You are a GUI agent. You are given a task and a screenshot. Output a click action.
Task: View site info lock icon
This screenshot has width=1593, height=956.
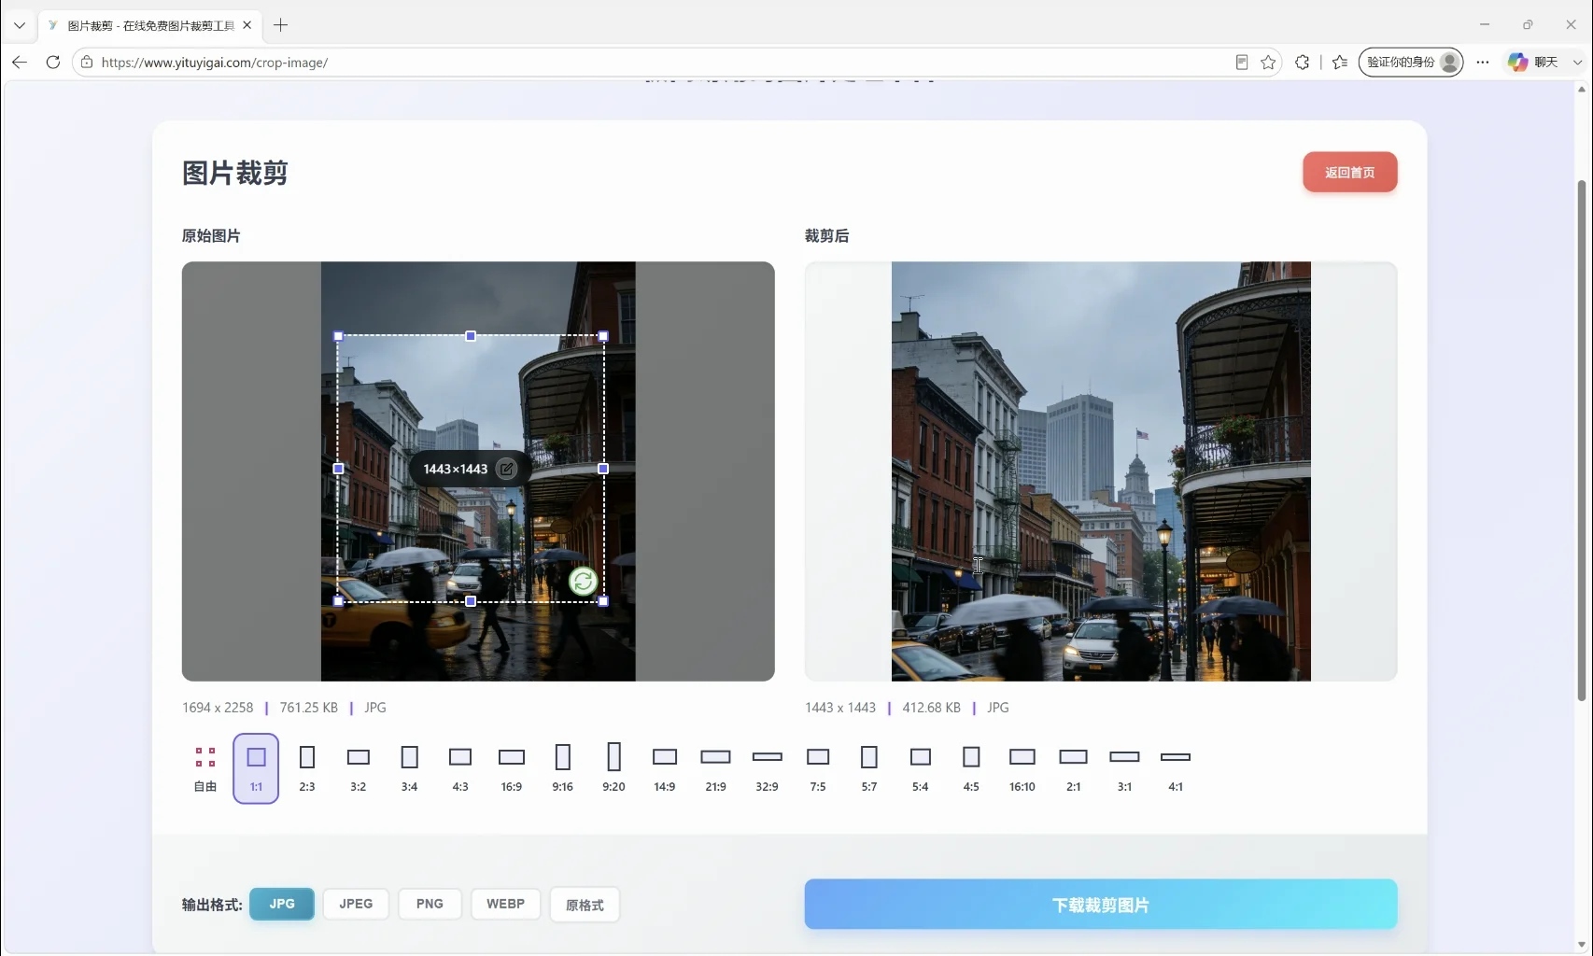pos(87,63)
